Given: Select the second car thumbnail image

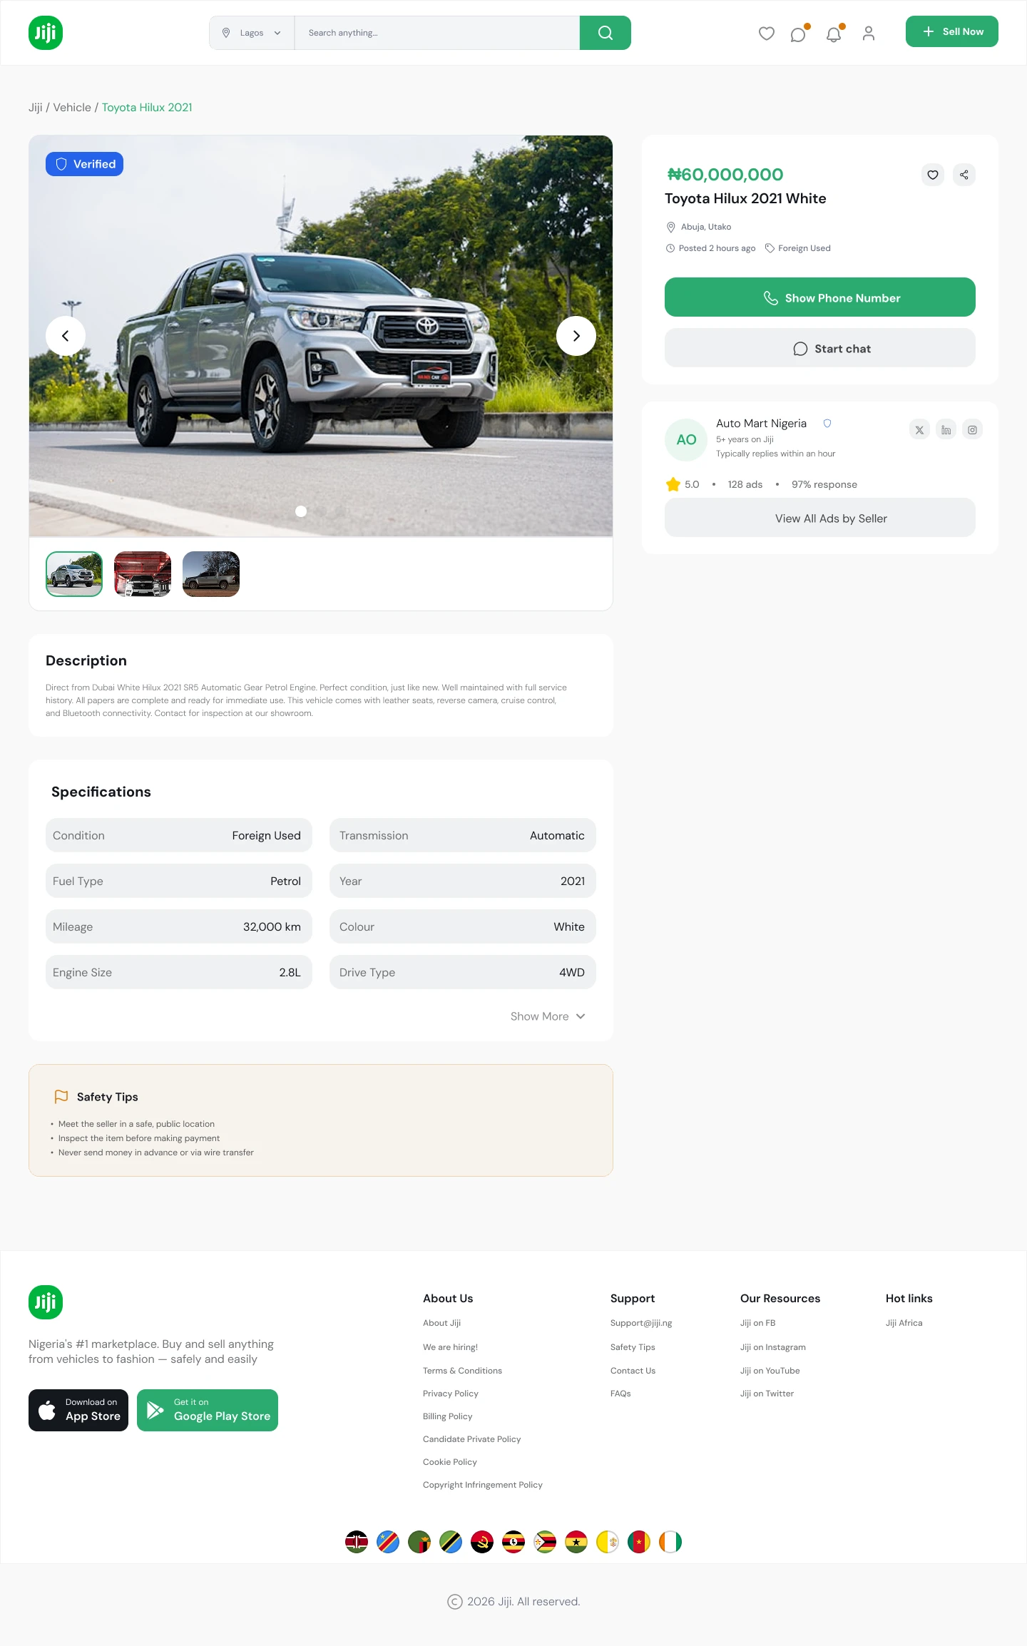Looking at the screenshot, I should click(x=143, y=574).
